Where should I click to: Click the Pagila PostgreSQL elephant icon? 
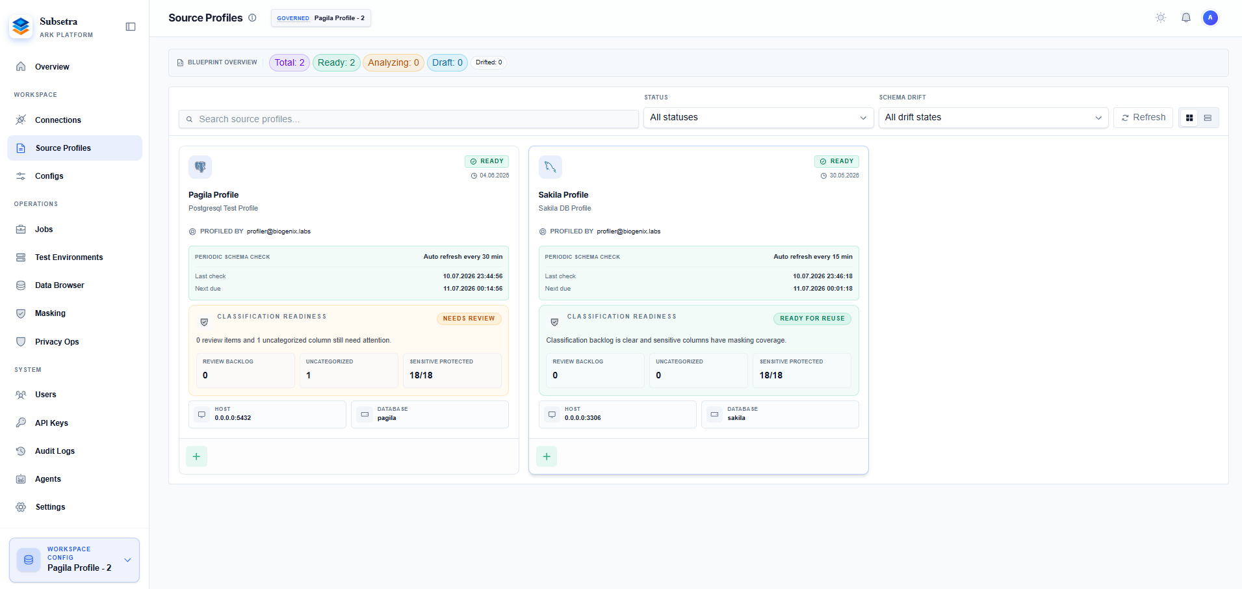pos(200,167)
